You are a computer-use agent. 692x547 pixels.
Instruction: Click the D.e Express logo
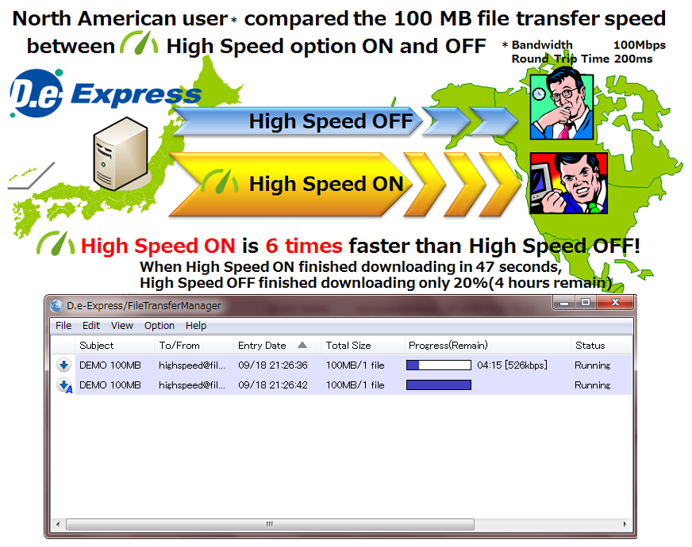coord(106,95)
